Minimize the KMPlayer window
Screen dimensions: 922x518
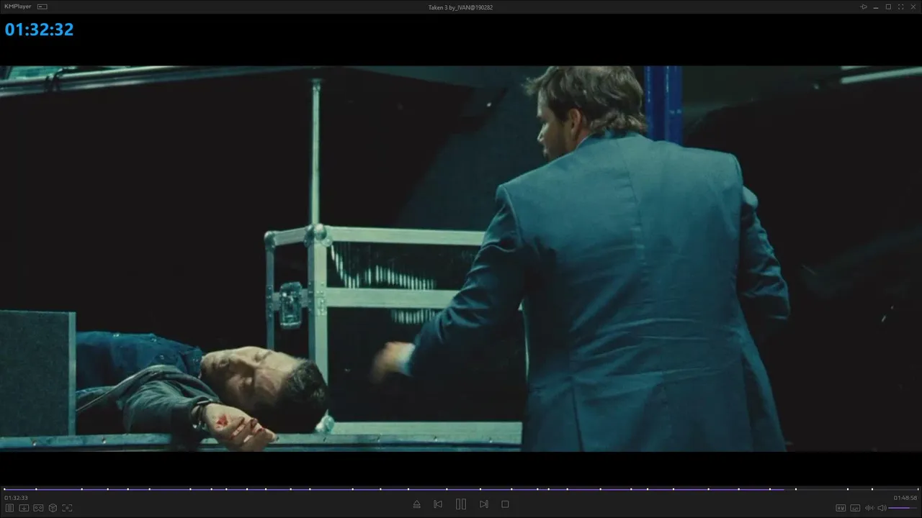[876, 6]
